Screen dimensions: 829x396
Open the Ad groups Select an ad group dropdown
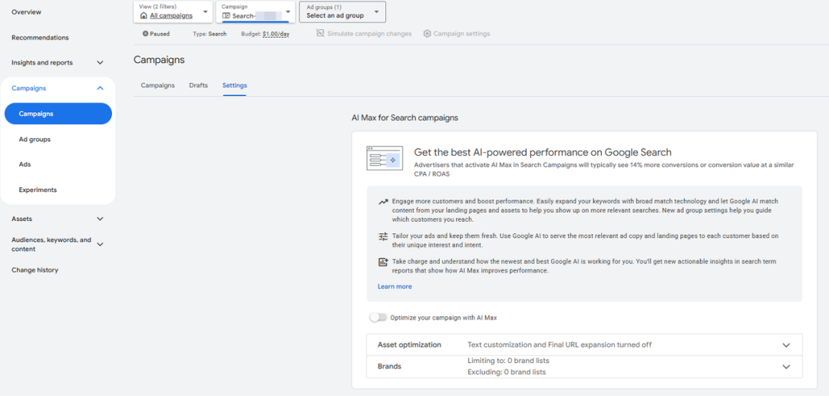click(342, 12)
